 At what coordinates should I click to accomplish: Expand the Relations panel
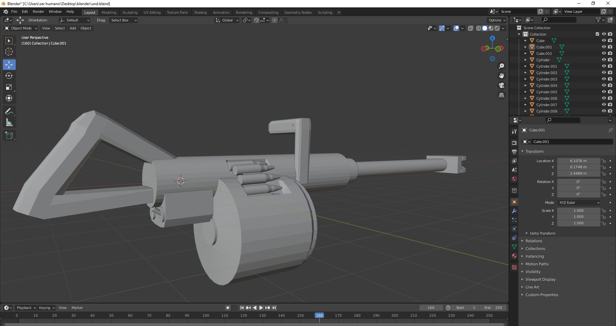point(534,241)
